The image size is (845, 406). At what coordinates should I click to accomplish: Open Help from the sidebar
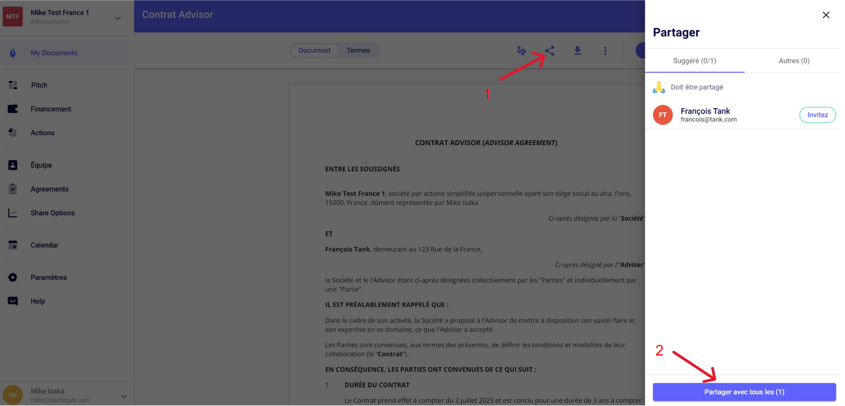(38, 301)
